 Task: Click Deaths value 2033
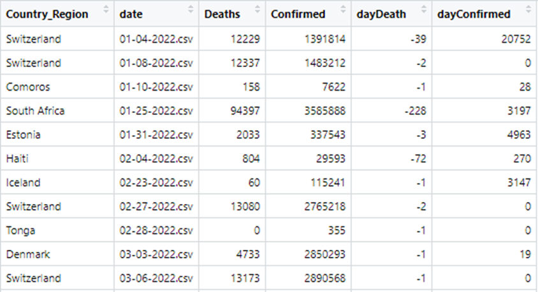pyautogui.click(x=248, y=135)
